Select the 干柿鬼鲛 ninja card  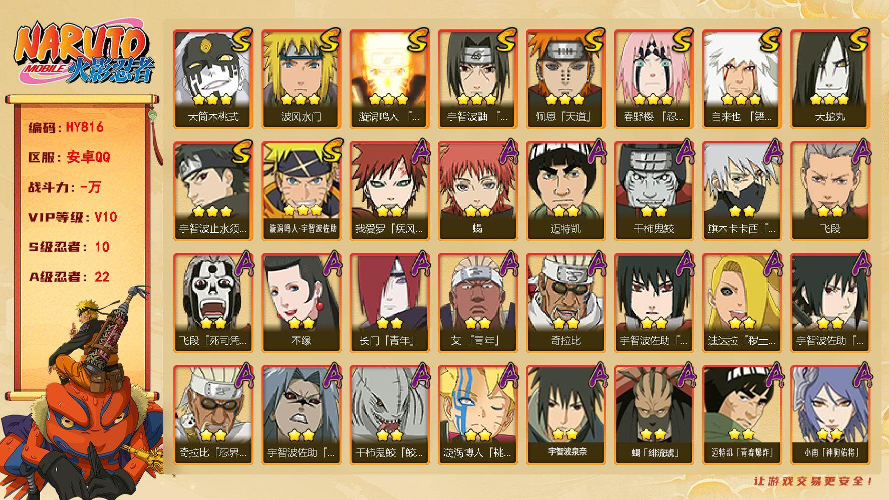[654, 191]
